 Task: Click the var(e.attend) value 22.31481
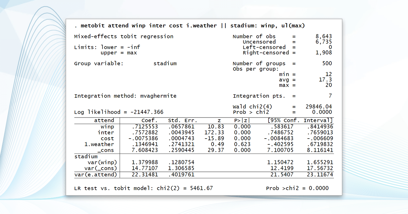click(x=145, y=174)
